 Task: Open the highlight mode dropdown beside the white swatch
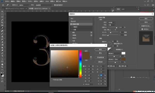coord(114,53)
